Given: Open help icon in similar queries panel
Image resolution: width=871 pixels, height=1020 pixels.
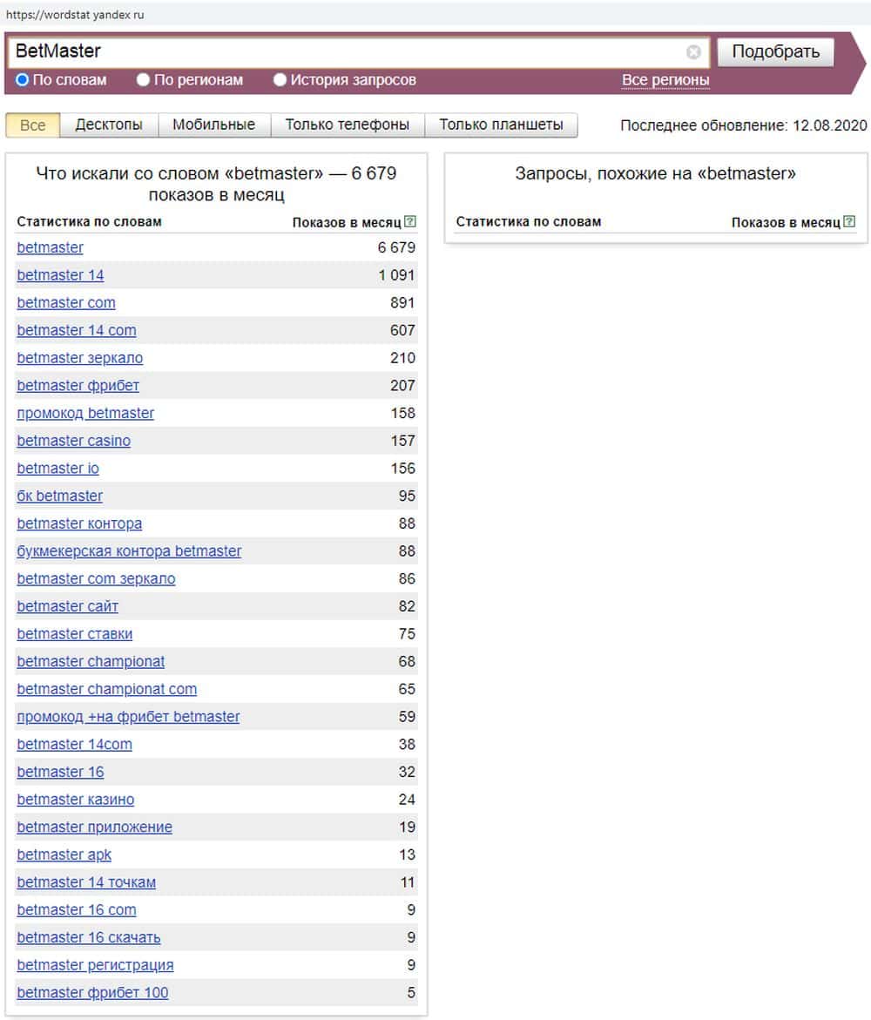Looking at the screenshot, I should click(849, 222).
